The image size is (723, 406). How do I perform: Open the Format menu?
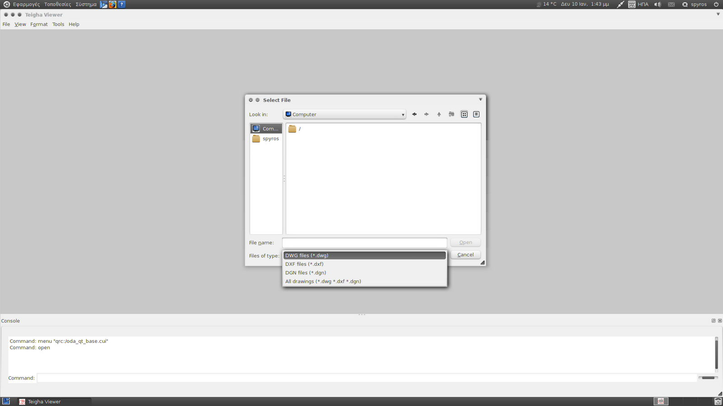coord(39,24)
